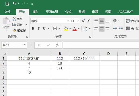Apply the red font color

coord(75,29)
